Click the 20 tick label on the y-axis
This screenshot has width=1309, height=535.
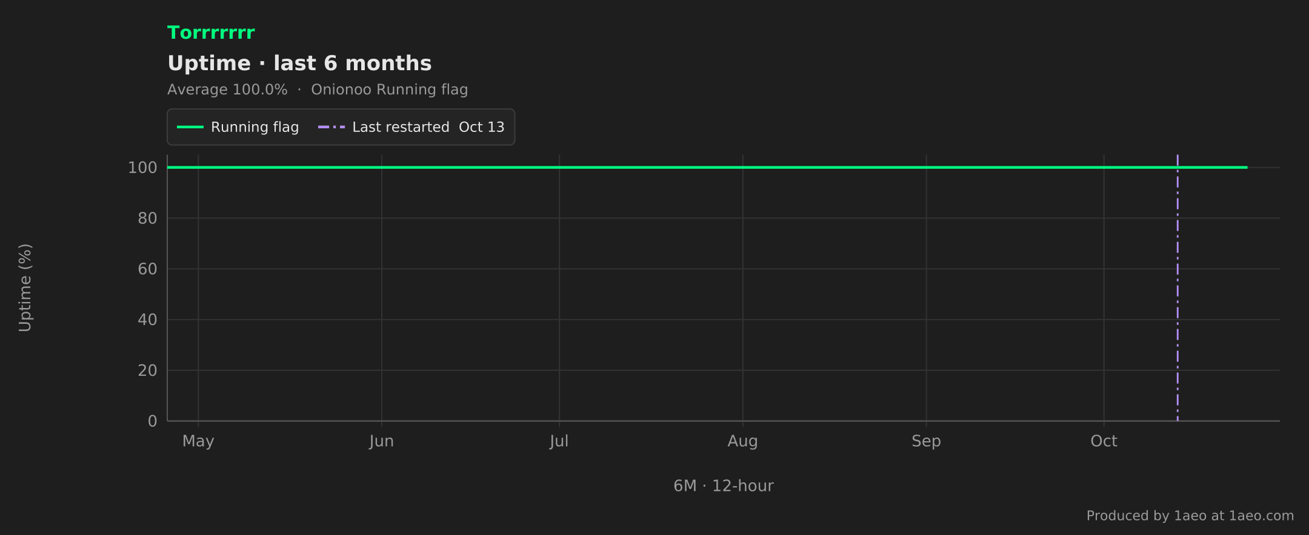147,370
